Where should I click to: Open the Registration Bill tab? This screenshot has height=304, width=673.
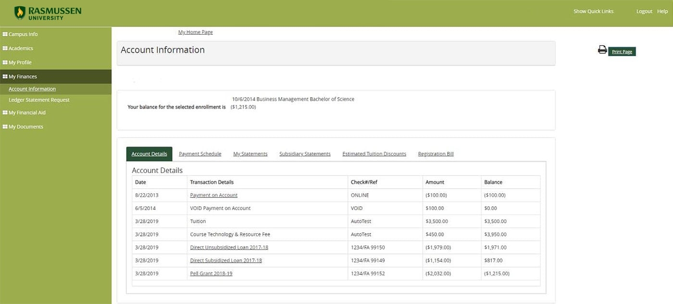[x=436, y=153]
